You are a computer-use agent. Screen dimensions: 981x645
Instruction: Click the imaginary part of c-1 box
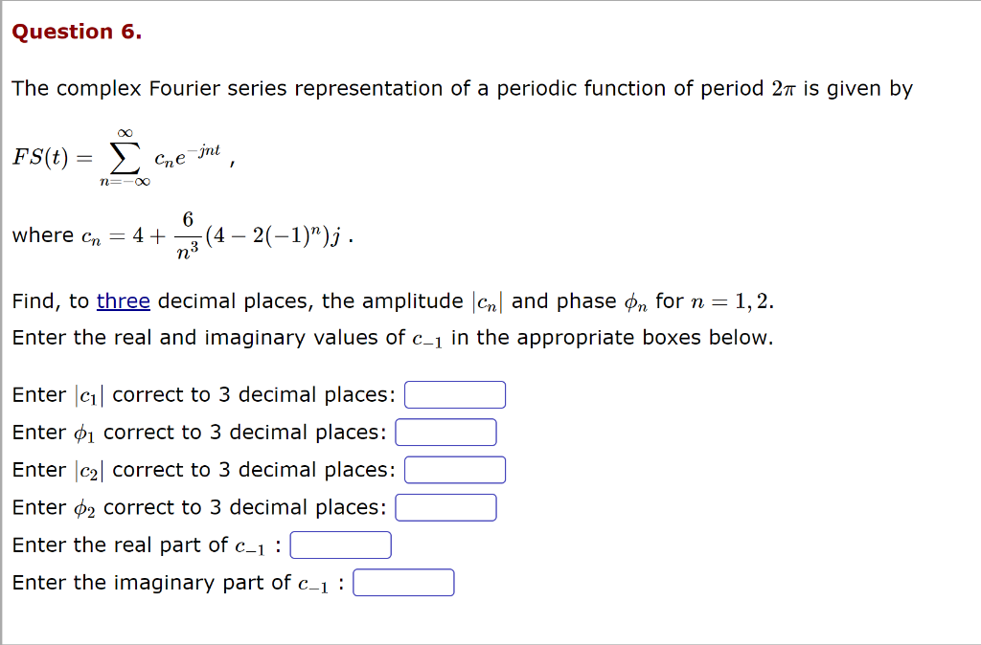(x=403, y=581)
